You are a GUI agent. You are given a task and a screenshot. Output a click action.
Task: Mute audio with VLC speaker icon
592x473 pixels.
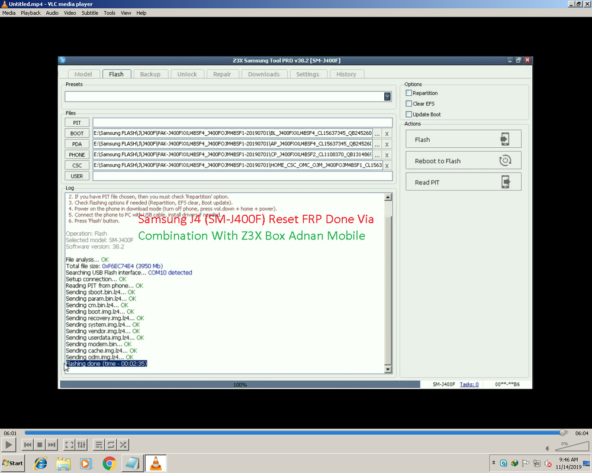(548, 448)
